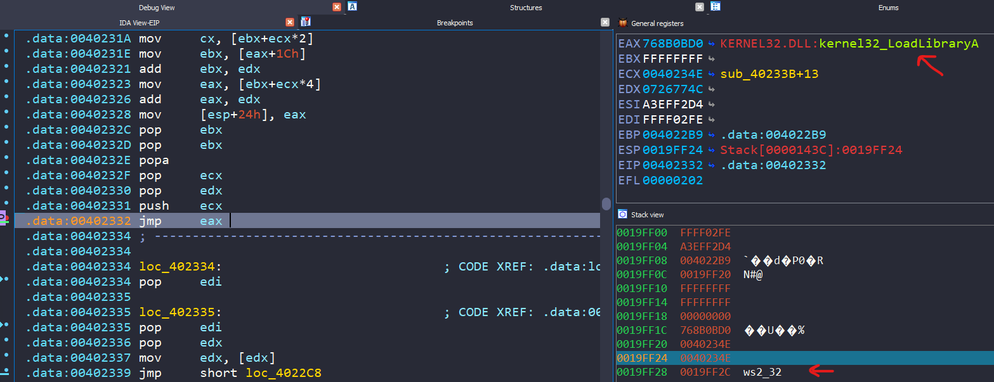Viewport: 994px width, 382px height.
Task: Click the Structures tab icon
Action: [x=353, y=7]
